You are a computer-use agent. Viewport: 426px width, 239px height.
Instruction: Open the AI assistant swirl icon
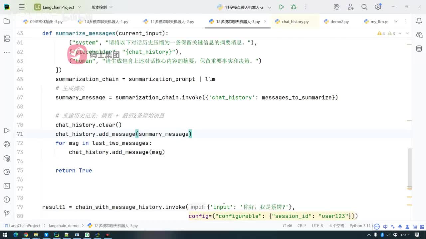[x=336, y=7]
